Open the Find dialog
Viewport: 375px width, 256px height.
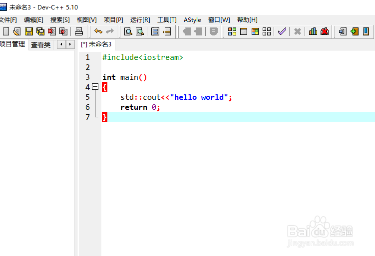(128, 31)
